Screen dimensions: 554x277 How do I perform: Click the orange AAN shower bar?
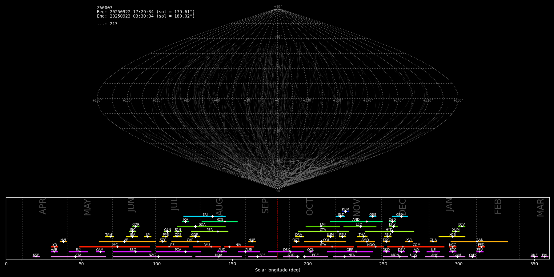click(479, 242)
